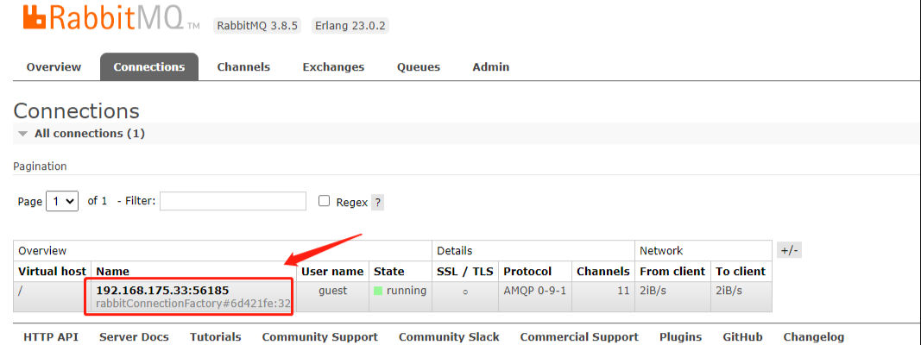Open the Admin tab
Screen dimensions: 921x345
coord(491,67)
